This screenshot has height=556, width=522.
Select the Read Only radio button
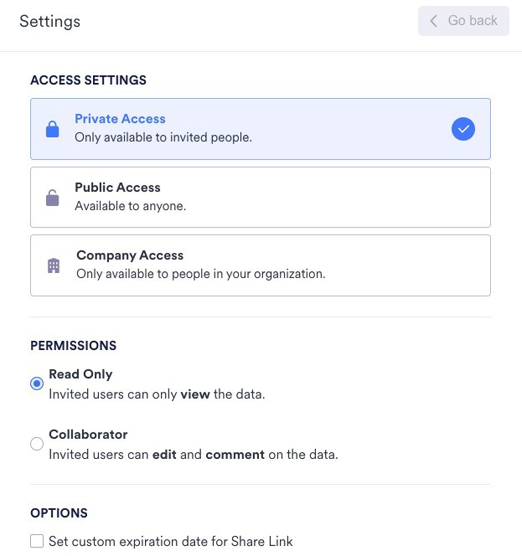(x=37, y=384)
